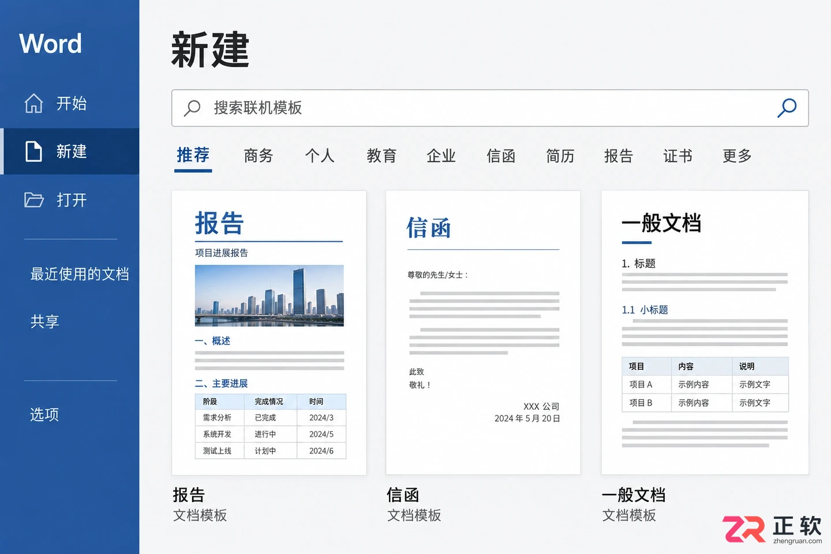The image size is (831, 554).
Task: Open the 信函 category tab
Action: (501, 156)
